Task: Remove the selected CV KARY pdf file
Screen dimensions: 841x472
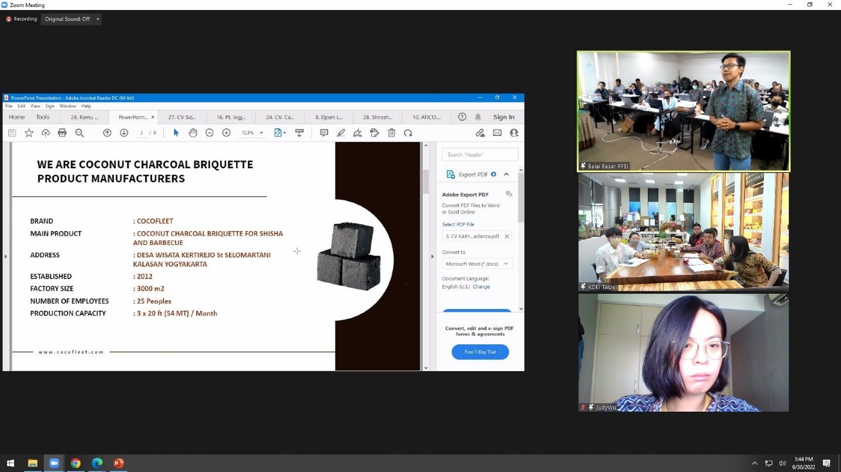Action: tap(507, 236)
